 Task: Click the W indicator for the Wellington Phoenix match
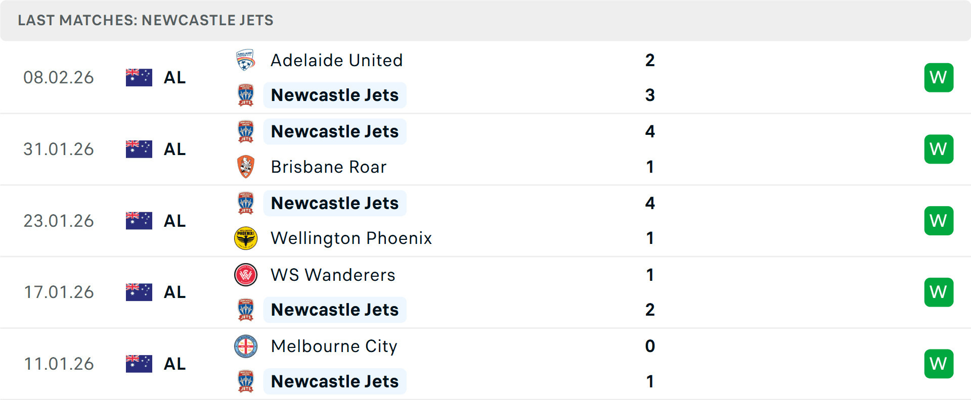click(x=939, y=220)
